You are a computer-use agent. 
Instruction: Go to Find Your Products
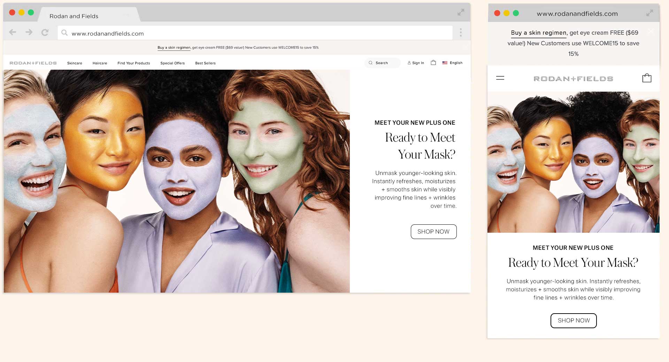(x=133, y=63)
